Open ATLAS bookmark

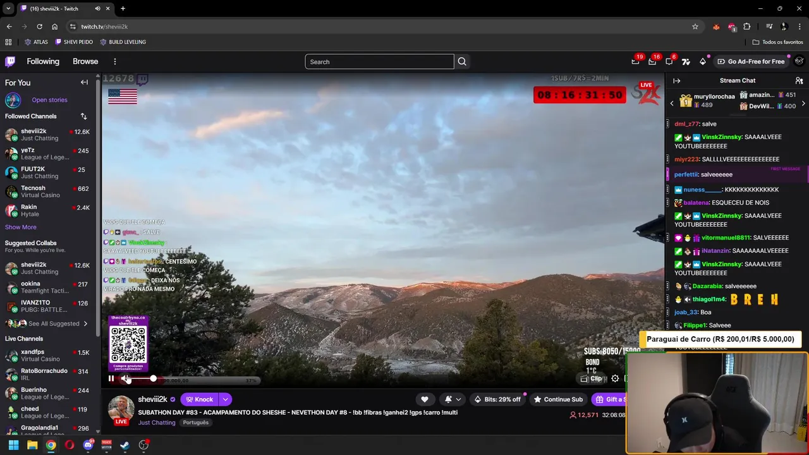click(36, 42)
